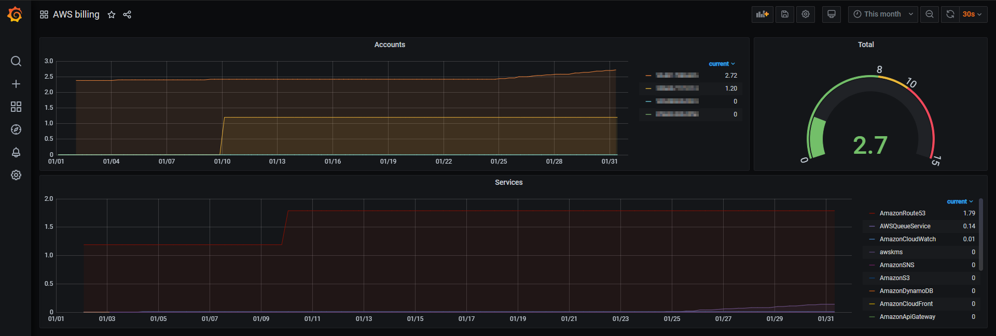Open the Total panel title menu
Viewport: 996px width, 336px height.
tap(866, 45)
